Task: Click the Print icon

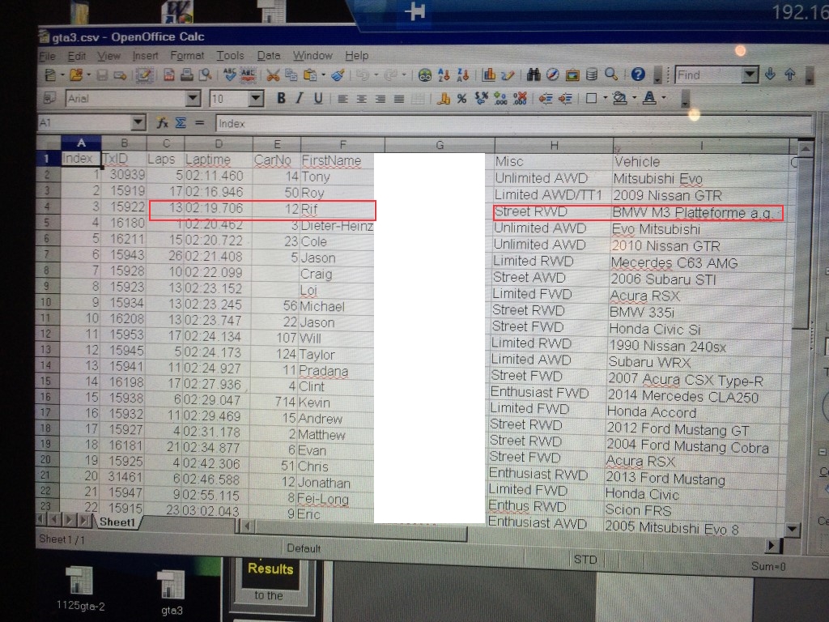Action: (x=187, y=75)
